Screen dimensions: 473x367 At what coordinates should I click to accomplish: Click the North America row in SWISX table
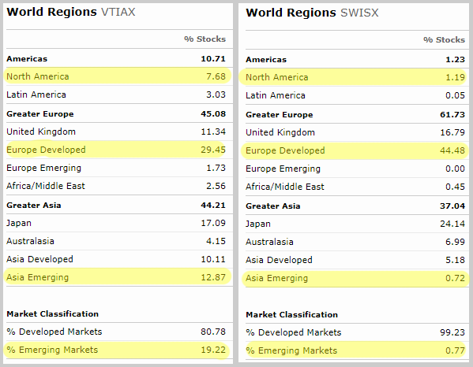[x=354, y=77]
